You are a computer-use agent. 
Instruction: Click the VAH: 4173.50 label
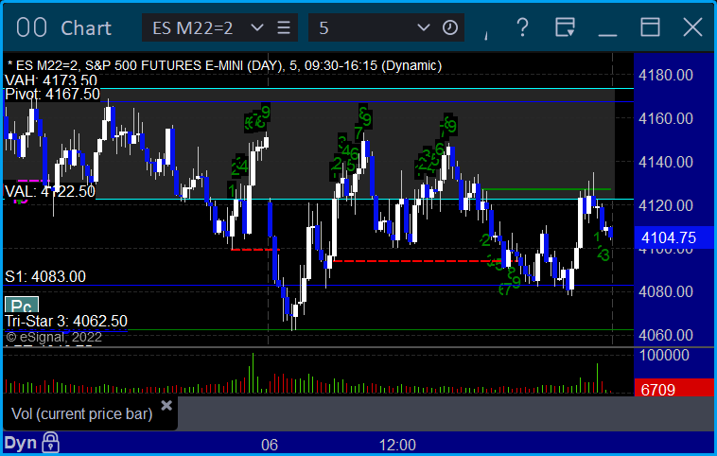[x=51, y=80]
